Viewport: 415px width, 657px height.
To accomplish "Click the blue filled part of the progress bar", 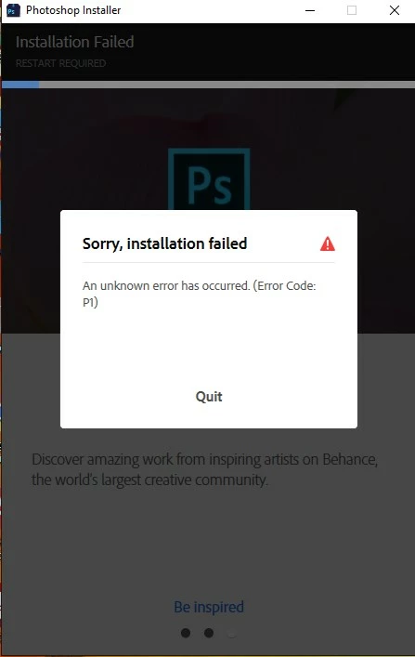I will click(20, 85).
